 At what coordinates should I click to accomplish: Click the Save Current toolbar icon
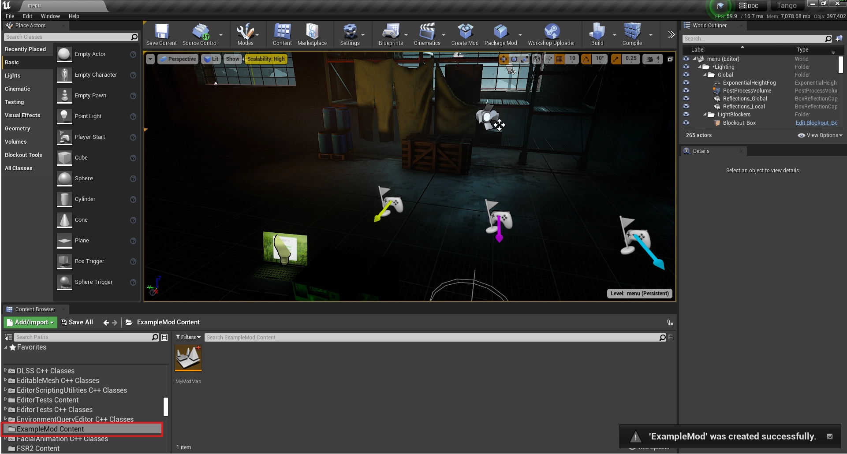(x=161, y=34)
